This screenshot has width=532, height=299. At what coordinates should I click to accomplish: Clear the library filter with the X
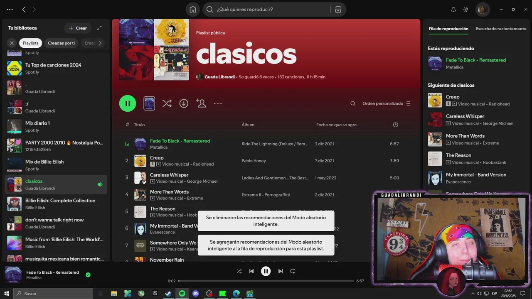pos(12,43)
